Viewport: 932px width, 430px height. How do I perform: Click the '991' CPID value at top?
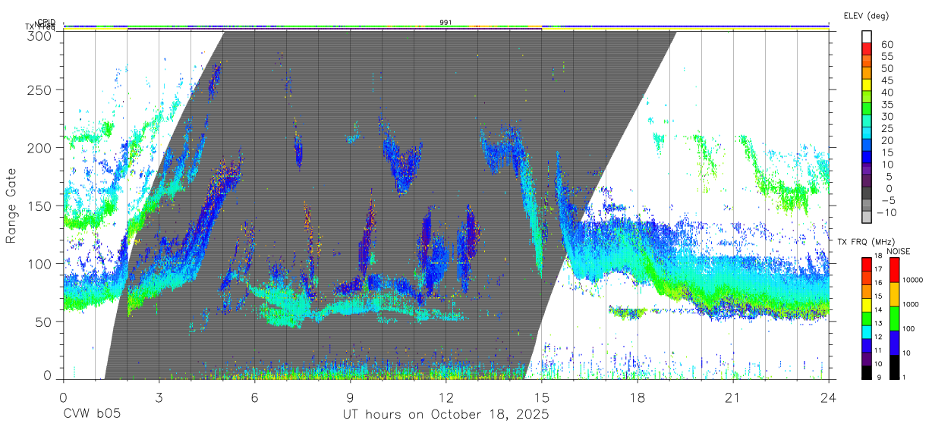tap(446, 23)
